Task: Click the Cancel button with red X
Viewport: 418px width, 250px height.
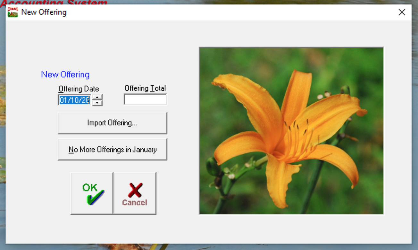Action: tap(135, 193)
